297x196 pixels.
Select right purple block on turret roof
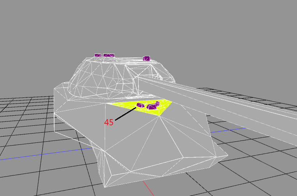146,59
